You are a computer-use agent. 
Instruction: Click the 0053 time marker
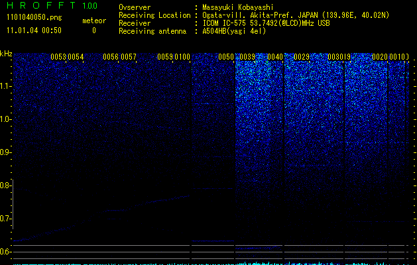click(x=58, y=57)
